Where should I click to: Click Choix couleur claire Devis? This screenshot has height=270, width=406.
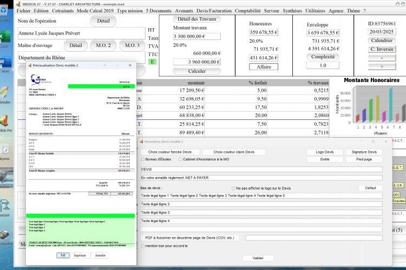234,152
